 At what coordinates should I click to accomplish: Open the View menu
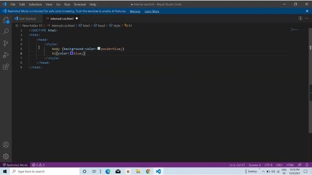(49, 4)
